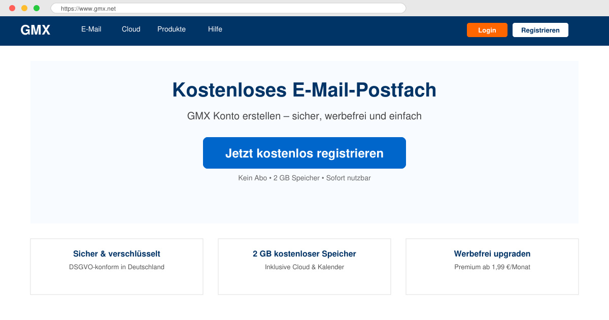Click the white Registrieren button
Image resolution: width=609 pixels, height=320 pixels.
click(540, 30)
